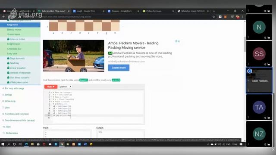Bookmark this page with the star icon
Viewport: 276px width, 155px height.
214,17
